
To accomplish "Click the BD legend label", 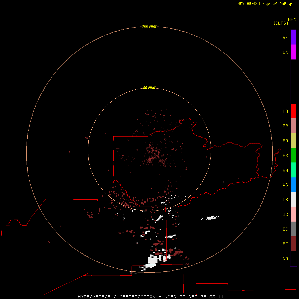I will 285,141.
